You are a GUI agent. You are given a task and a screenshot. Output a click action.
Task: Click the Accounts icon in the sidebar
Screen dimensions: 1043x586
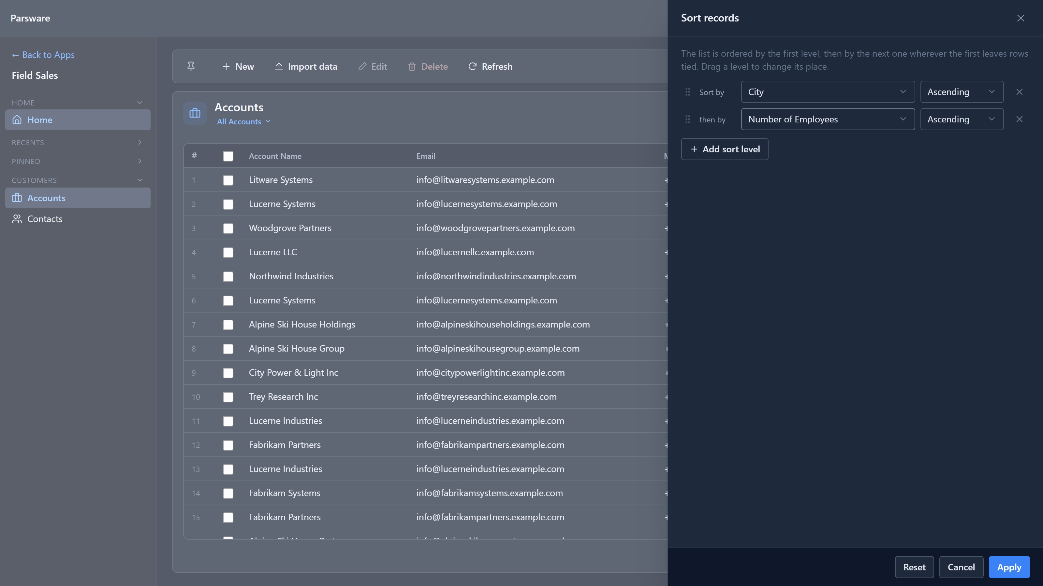[x=17, y=198]
